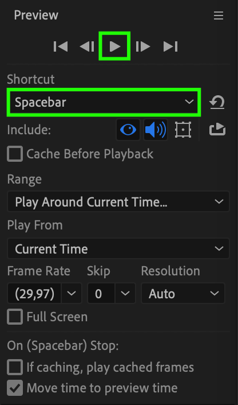
Task: Open Range dropdown Play Around Current Time
Action: click(x=118, y=202)
